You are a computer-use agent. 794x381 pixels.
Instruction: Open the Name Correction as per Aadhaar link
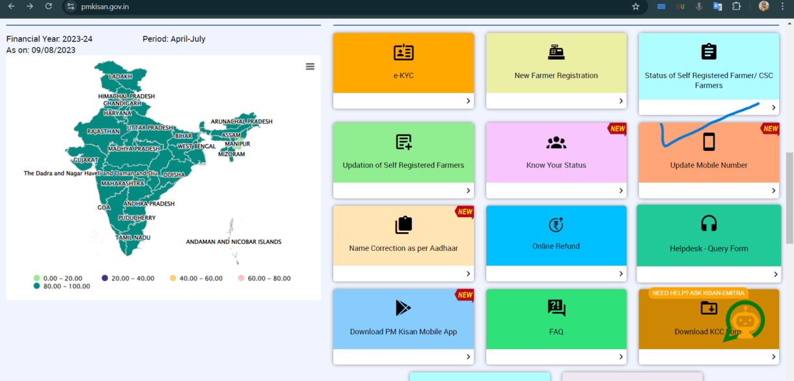(404, 248)
